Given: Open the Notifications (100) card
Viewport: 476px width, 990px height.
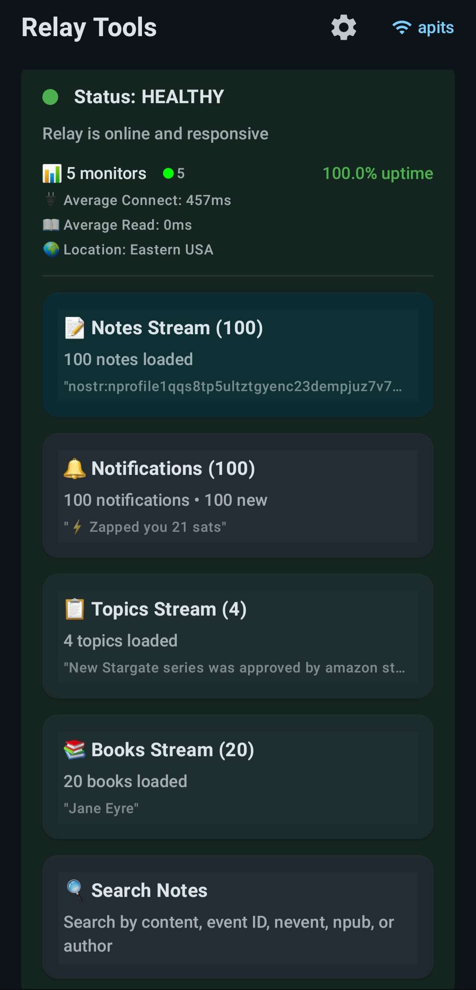Looking at the screenshot, I should pyautogui.click(x=238, y=495).
